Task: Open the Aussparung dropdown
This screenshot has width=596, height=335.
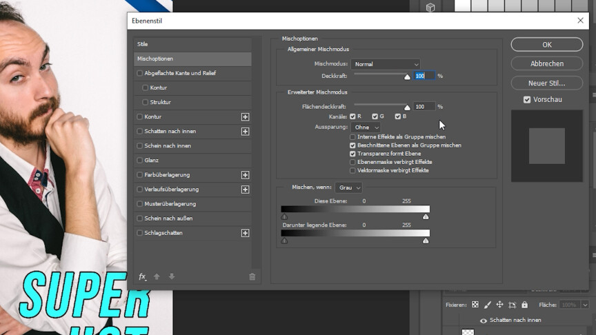Action: 366,128
